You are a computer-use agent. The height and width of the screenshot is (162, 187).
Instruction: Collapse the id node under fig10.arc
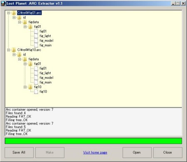point(14,54)
